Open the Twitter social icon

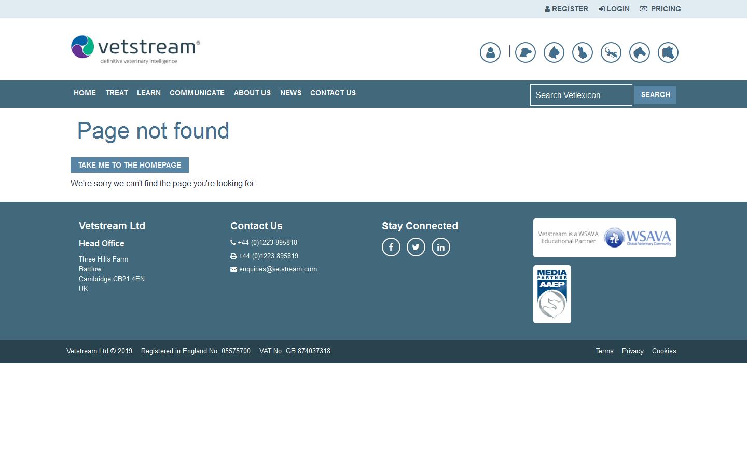point(416,247)
